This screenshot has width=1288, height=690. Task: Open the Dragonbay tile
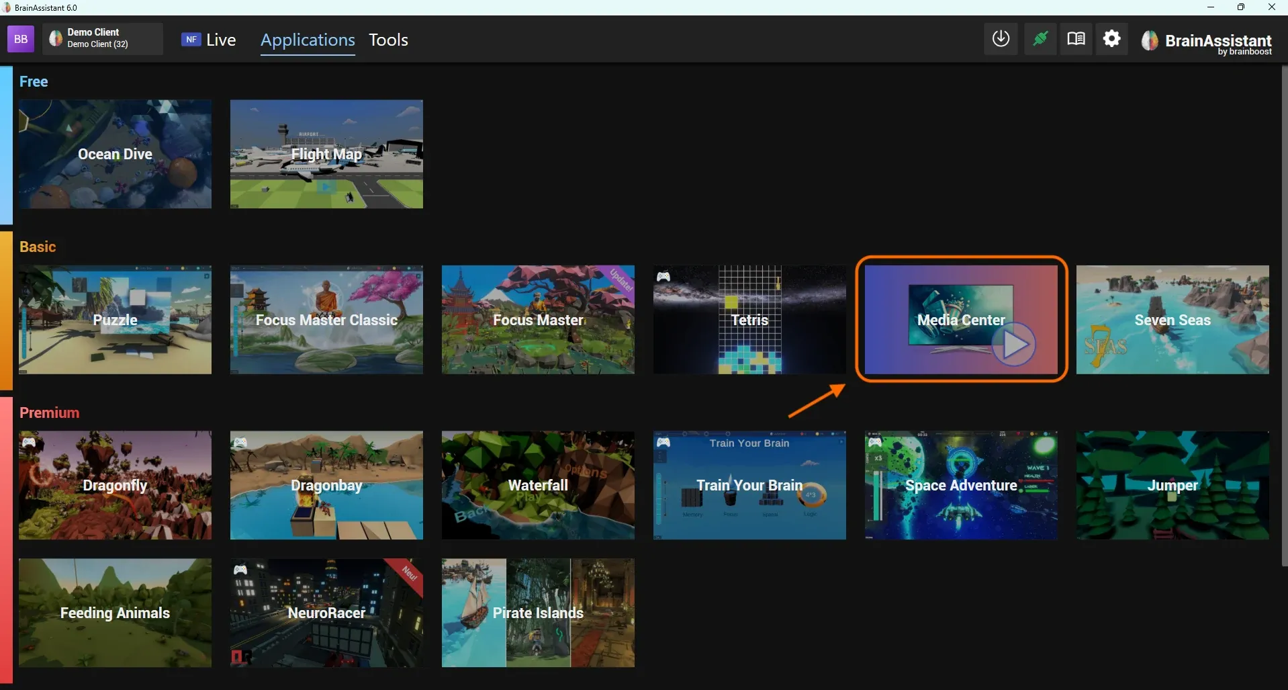[x=326, y=485]
